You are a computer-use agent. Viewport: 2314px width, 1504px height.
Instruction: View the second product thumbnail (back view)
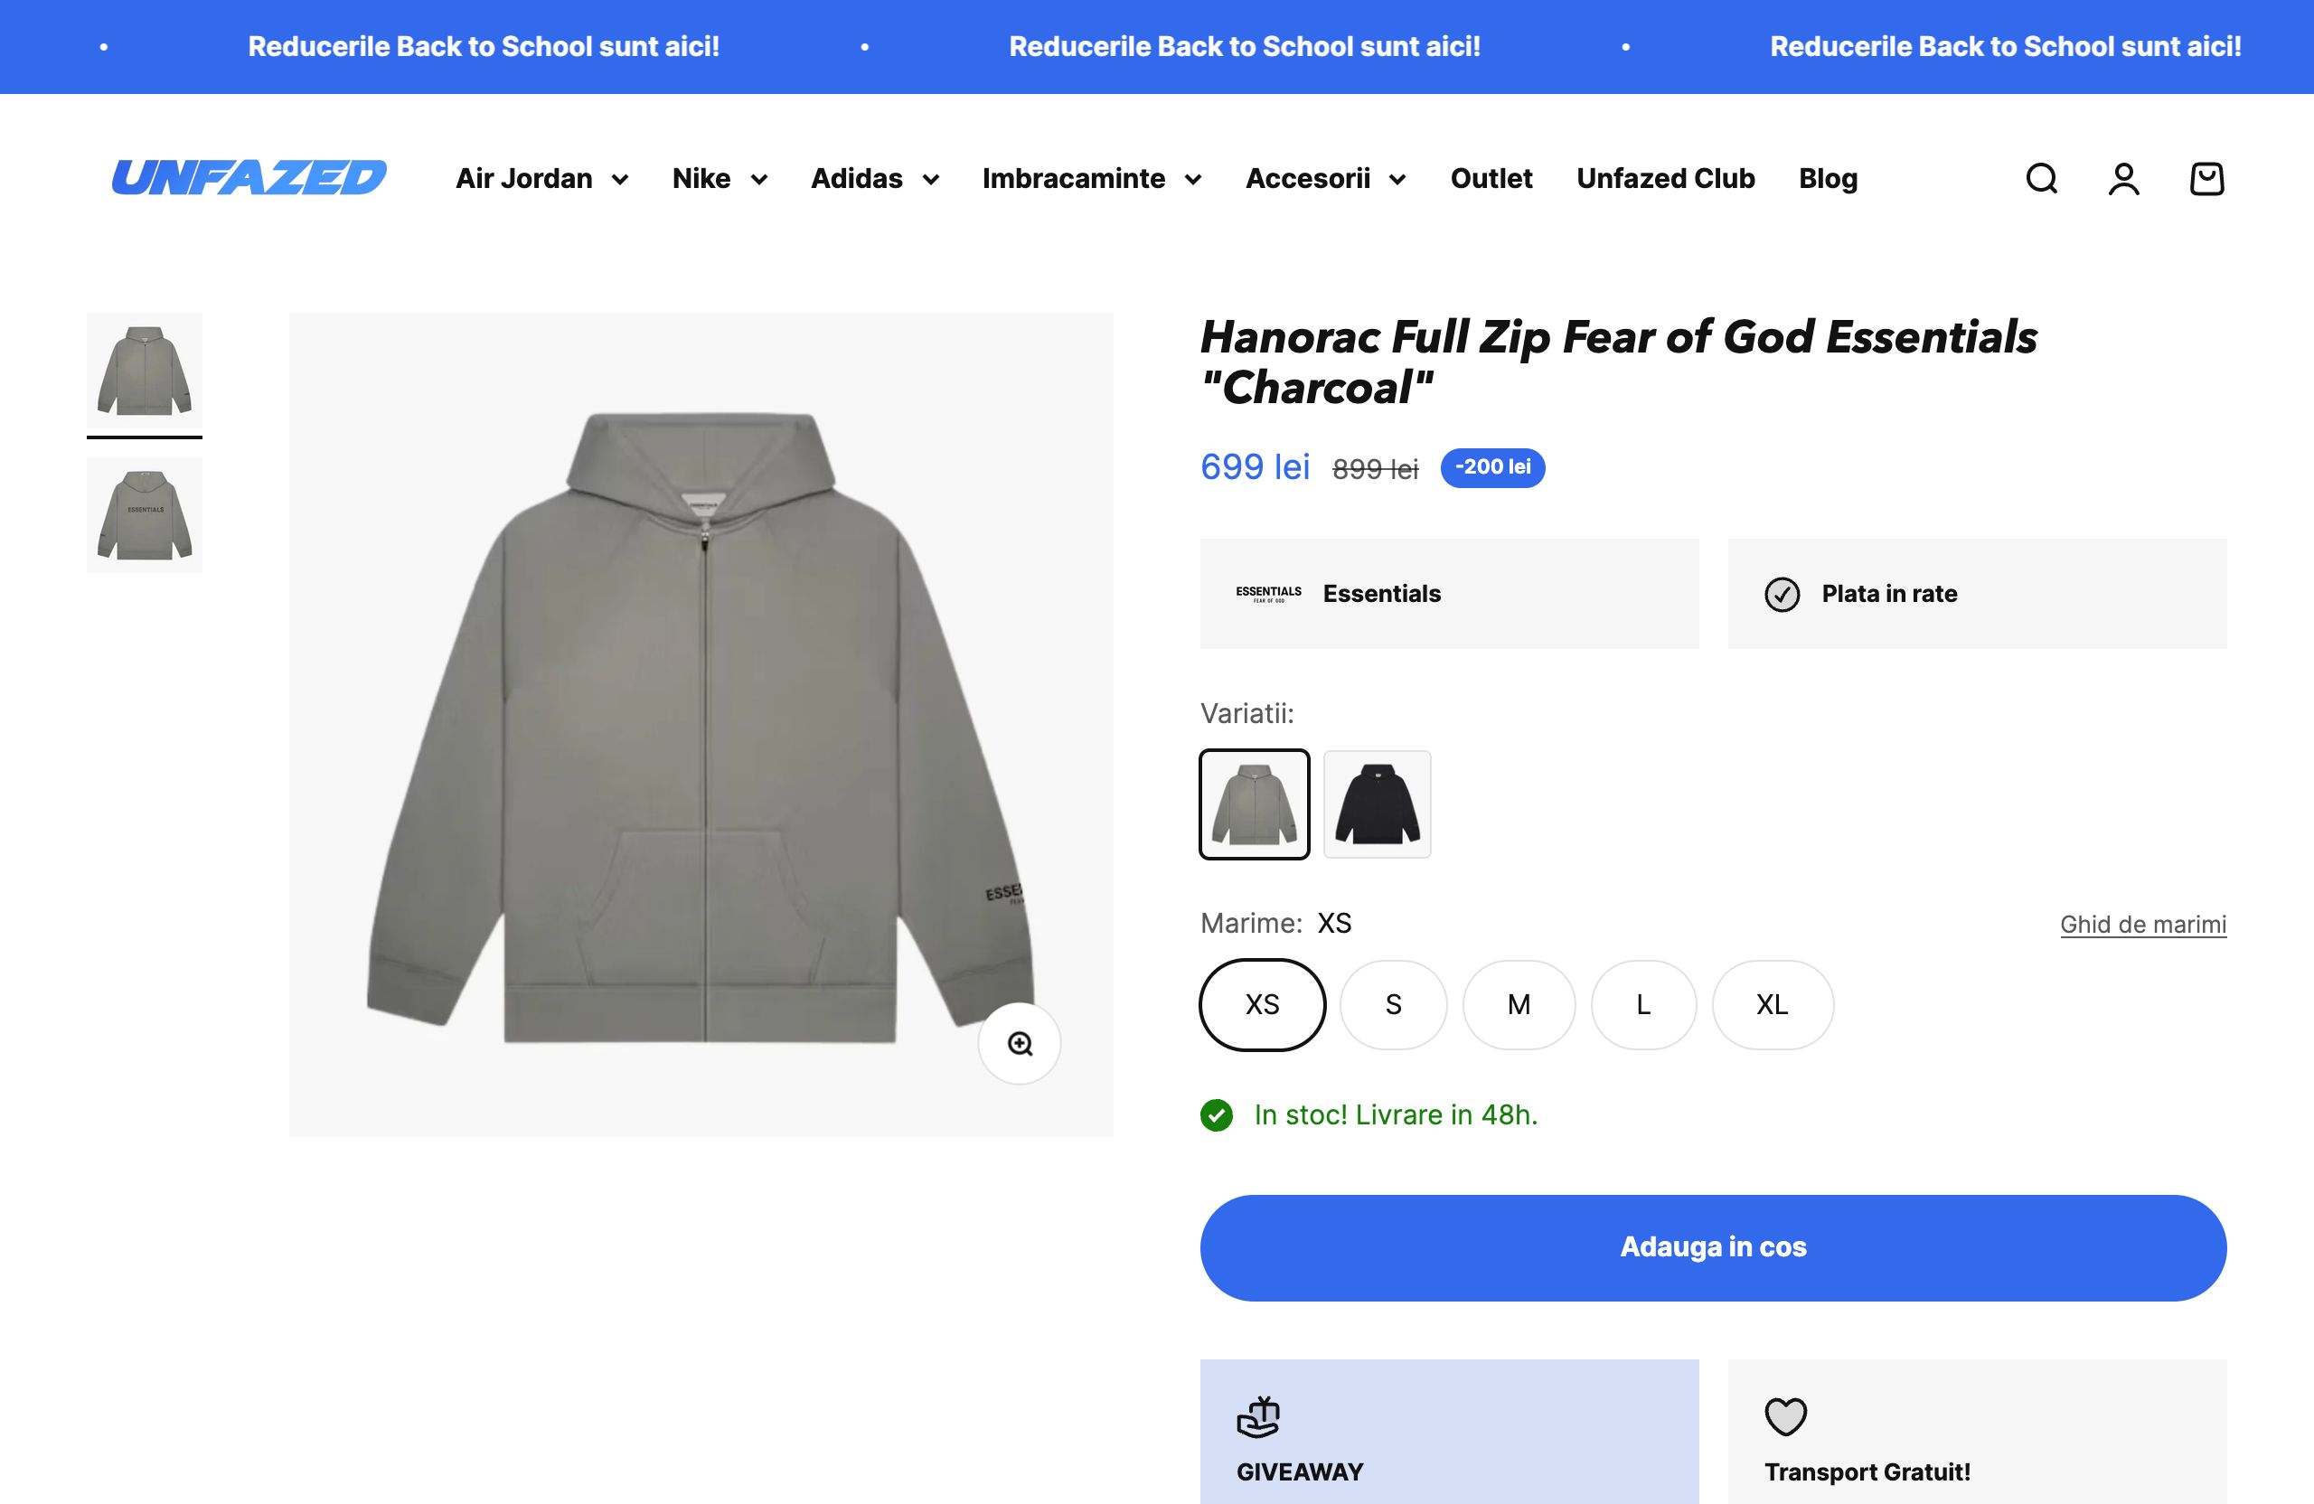145,514
